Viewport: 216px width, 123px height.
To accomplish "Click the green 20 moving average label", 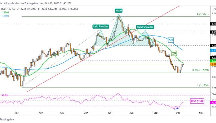I will [x=174, y=53].
